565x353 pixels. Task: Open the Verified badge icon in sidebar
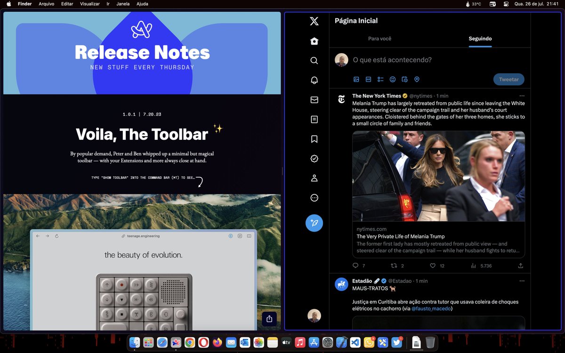click(x=314, y=159)
